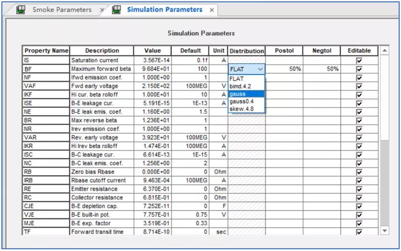Select the highlighted gauss distribution option

246,94
